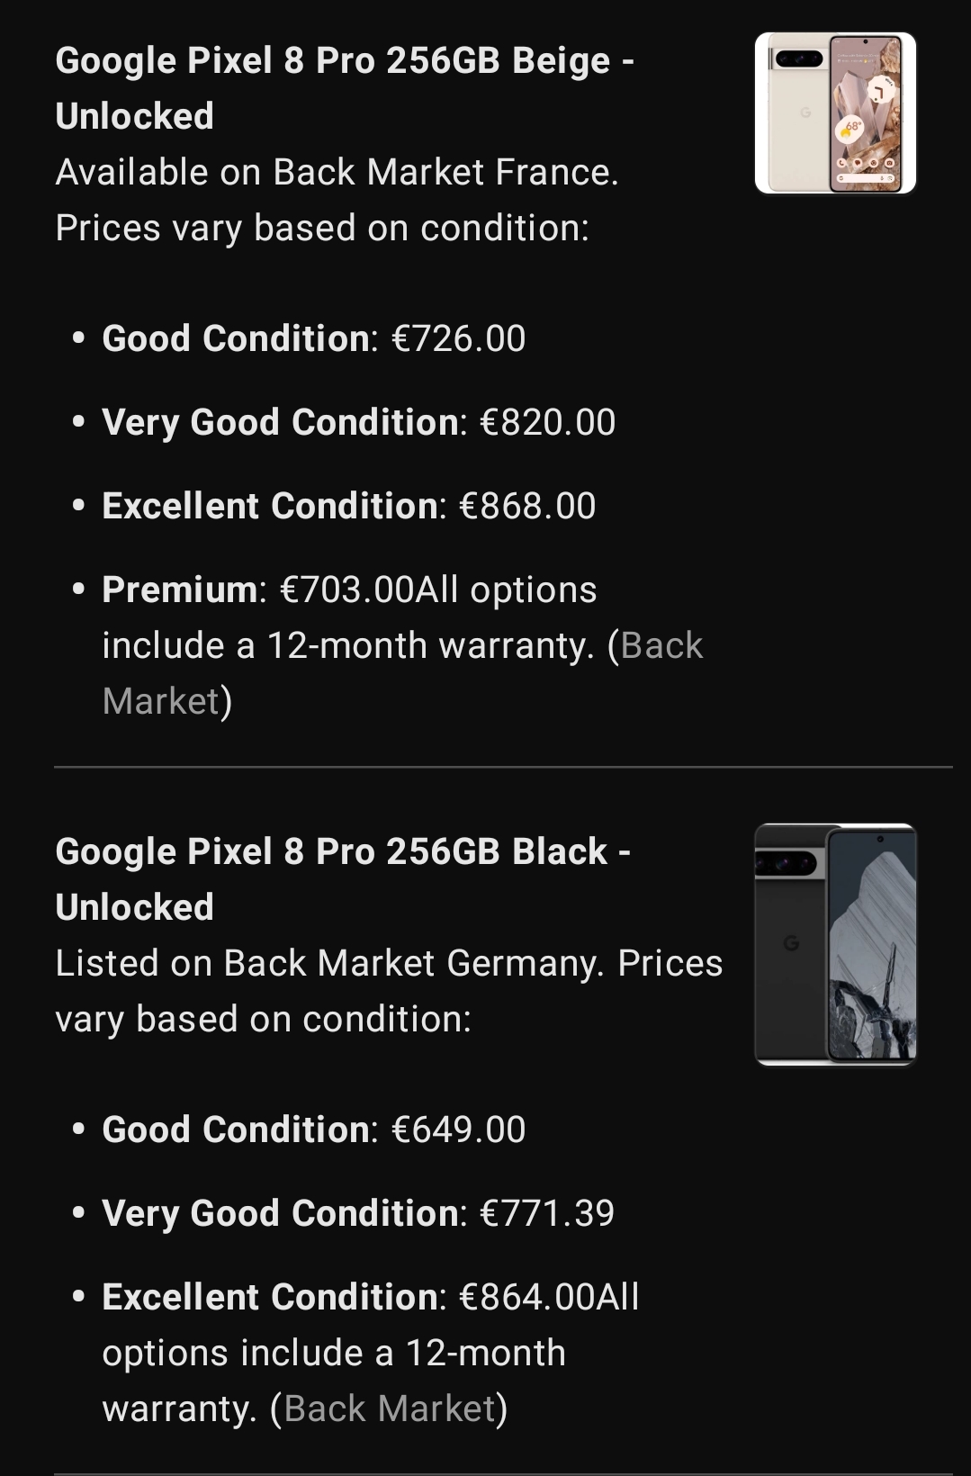This screenshot has width=971, height=1476.
Task: Click the divider between Beige and Black listings
Action: (503, 767)
